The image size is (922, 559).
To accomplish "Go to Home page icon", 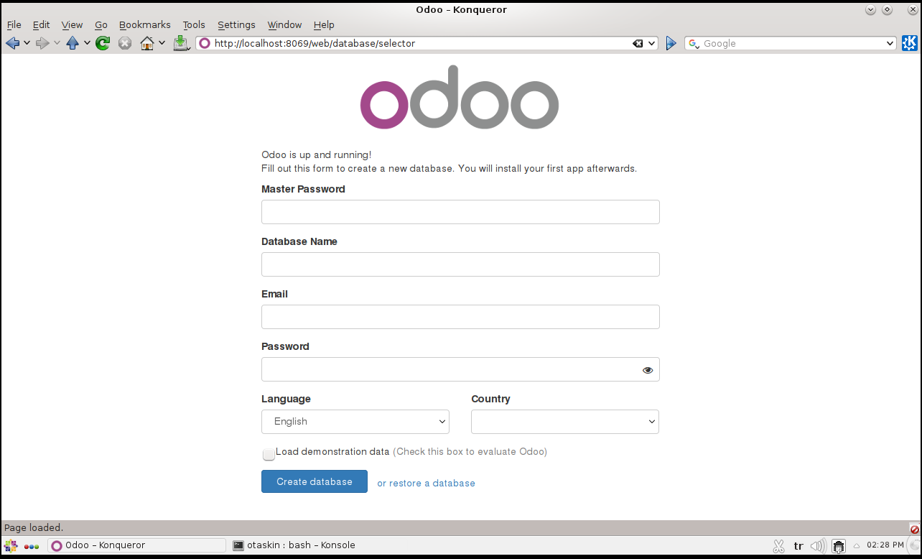I will 147,43.
